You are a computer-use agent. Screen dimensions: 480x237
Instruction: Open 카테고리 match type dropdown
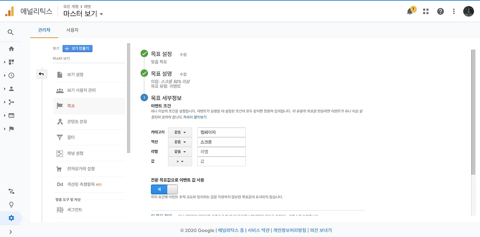click(180, 132)
